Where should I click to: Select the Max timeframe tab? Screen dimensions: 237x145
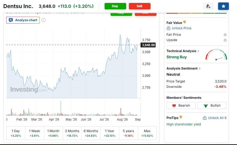147,133
